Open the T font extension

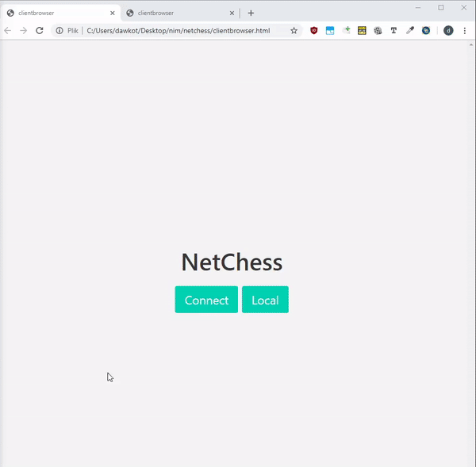pyautogui.click(x=393, y=30)
